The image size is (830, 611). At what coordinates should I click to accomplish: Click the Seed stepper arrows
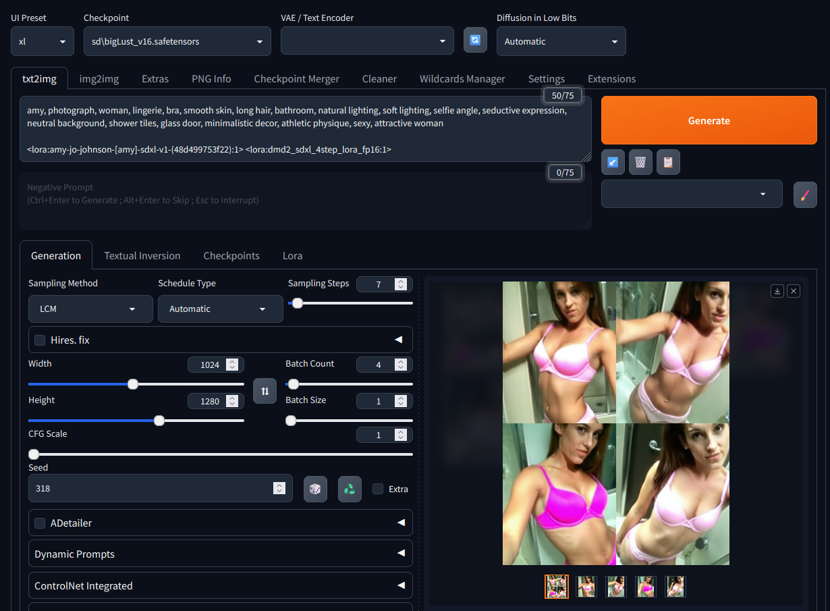[x=279, y=488]
